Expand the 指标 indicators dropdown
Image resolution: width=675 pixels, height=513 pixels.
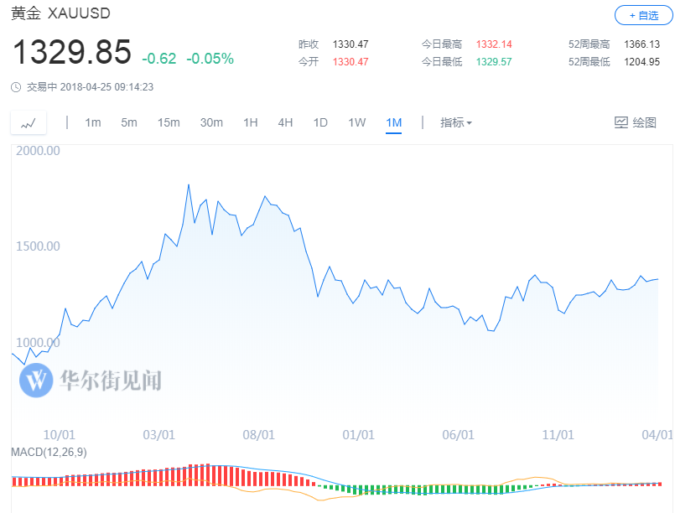(x=456, y=122)
